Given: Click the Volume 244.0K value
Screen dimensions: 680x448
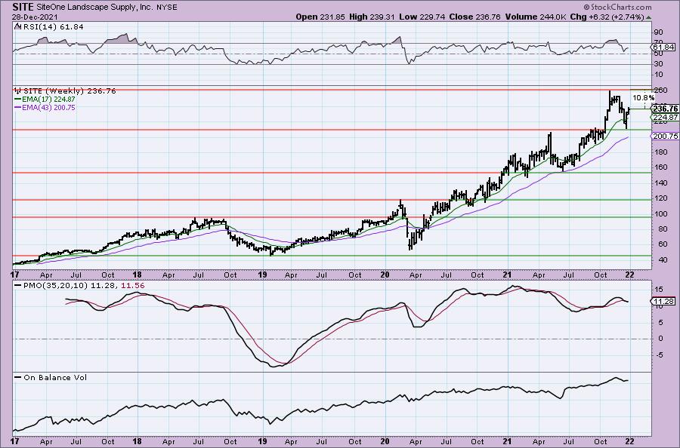Looking at the screenshot, I should 535,17.
